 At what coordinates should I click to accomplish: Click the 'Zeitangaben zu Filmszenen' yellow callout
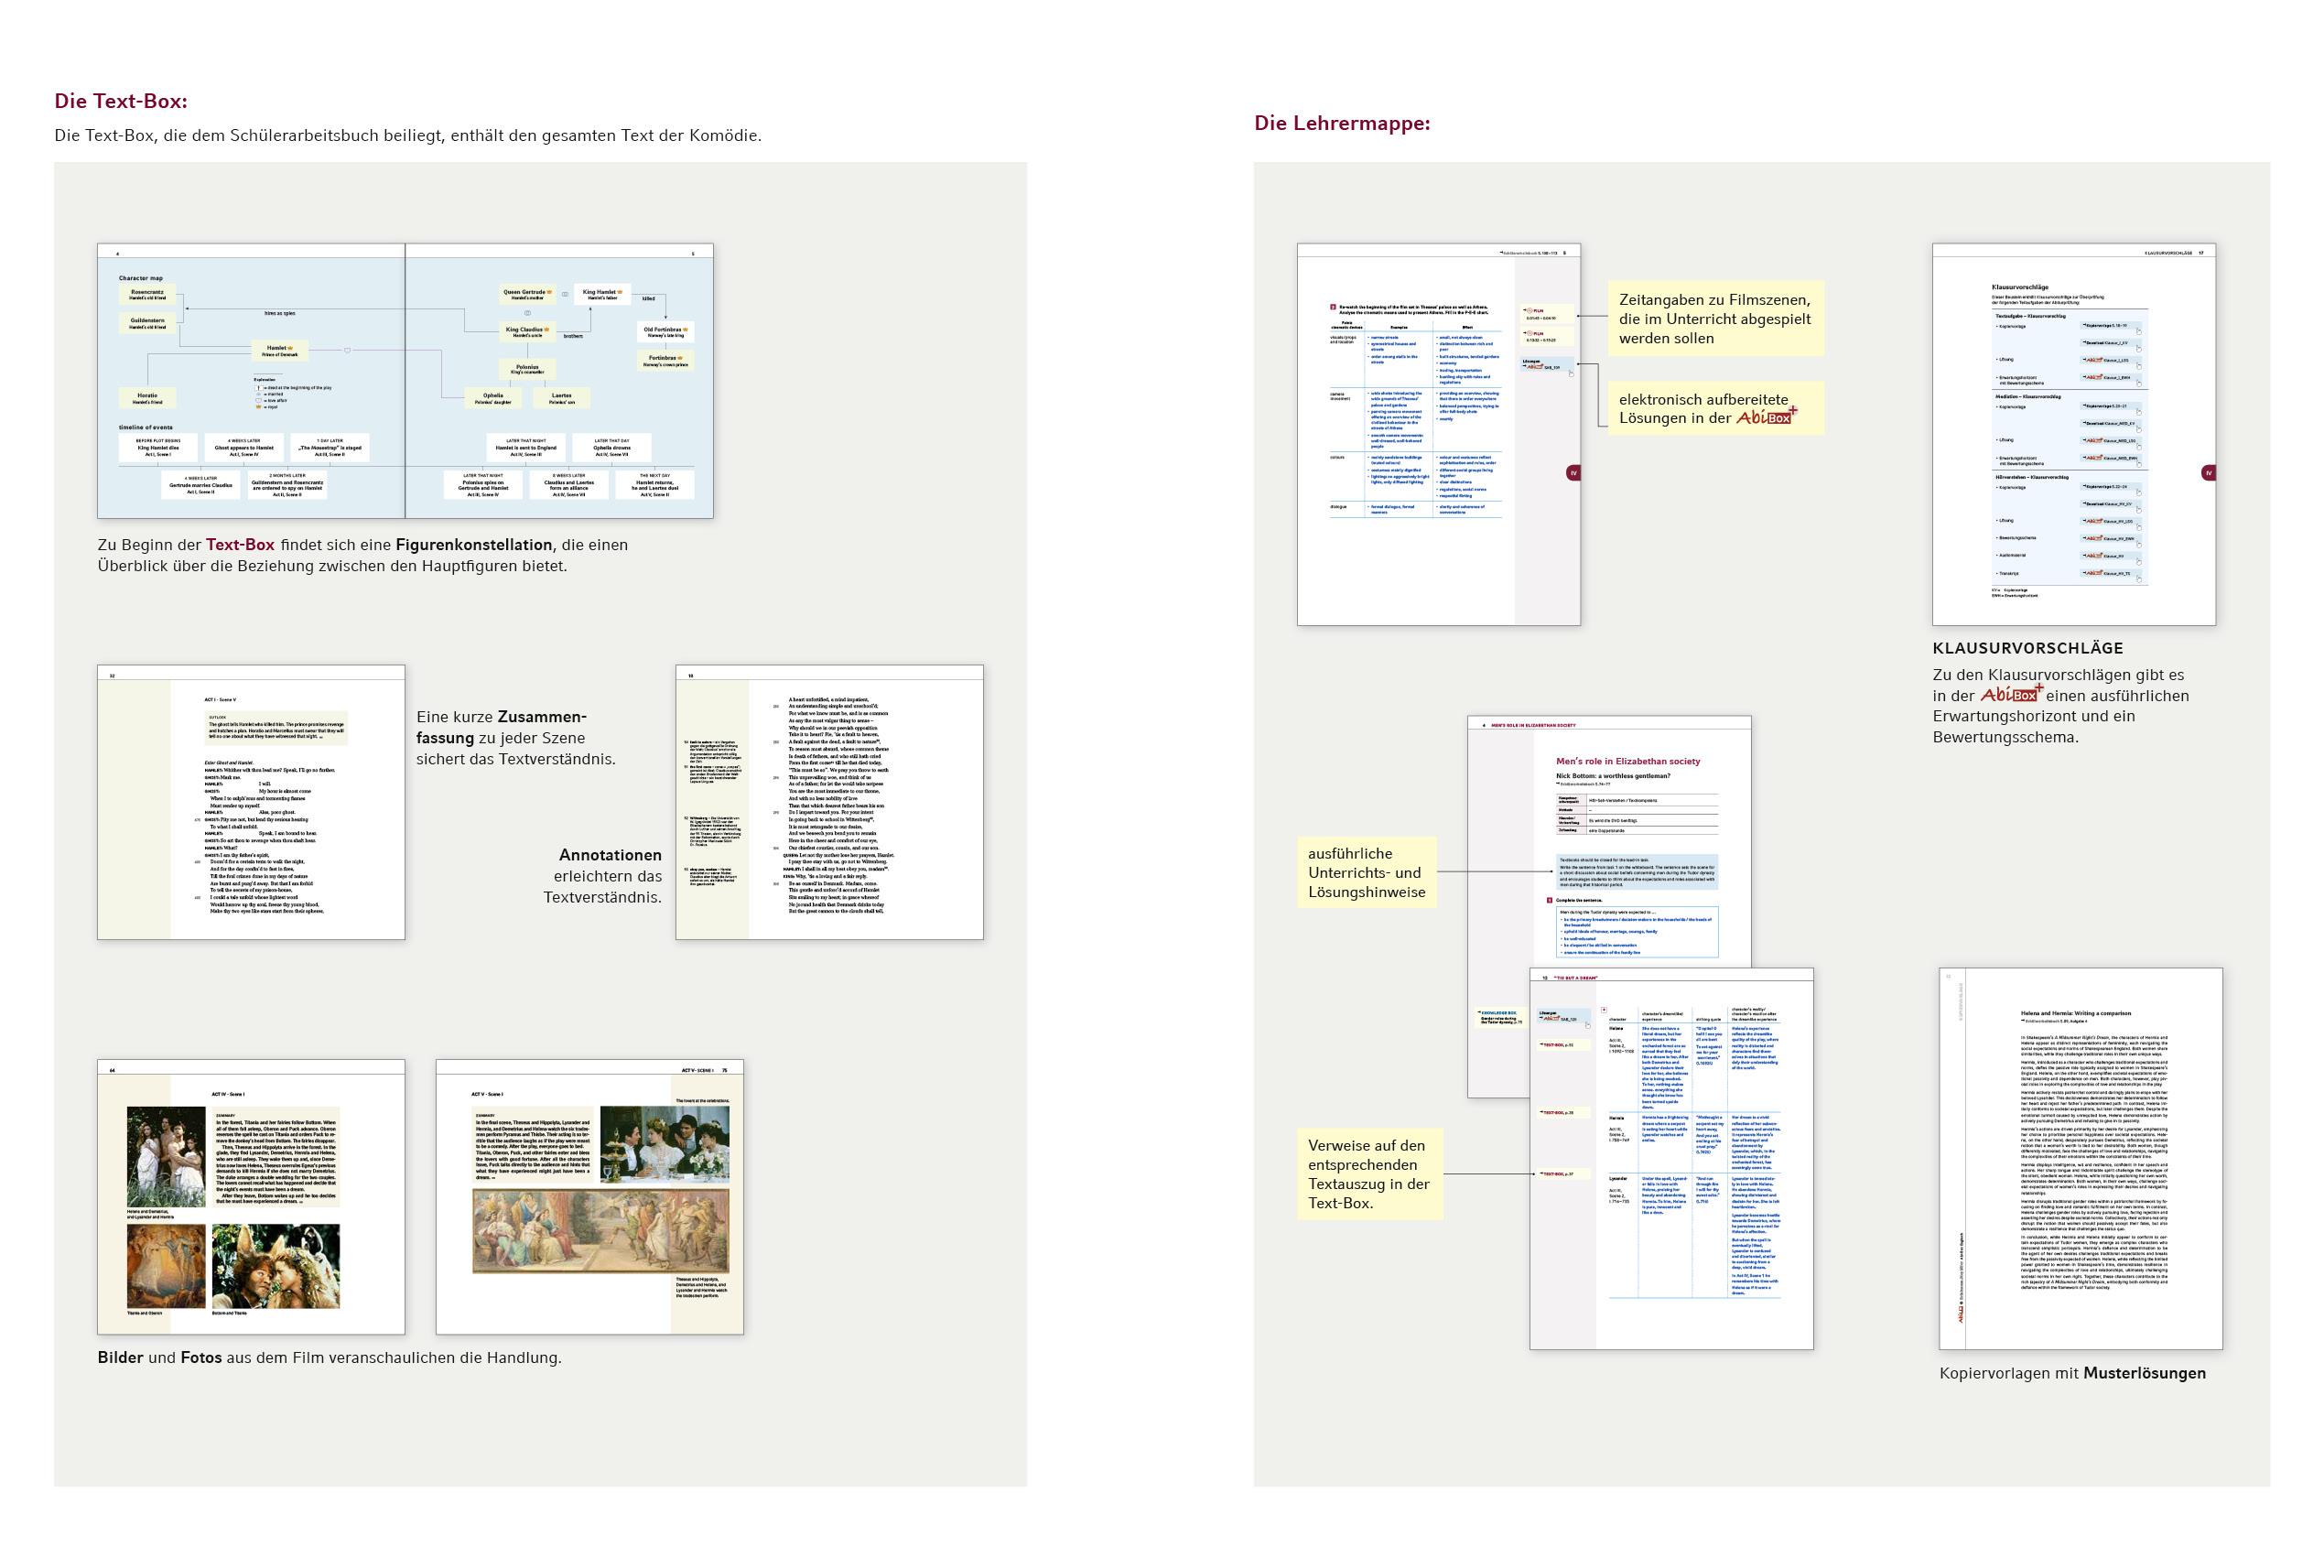pos(1714,319)
